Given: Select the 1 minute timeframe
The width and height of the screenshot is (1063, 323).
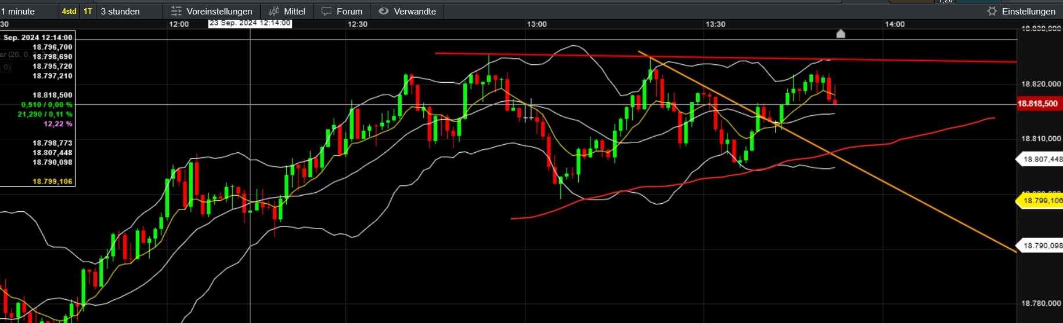Looking at the screenshot, I should click(18, 11).
